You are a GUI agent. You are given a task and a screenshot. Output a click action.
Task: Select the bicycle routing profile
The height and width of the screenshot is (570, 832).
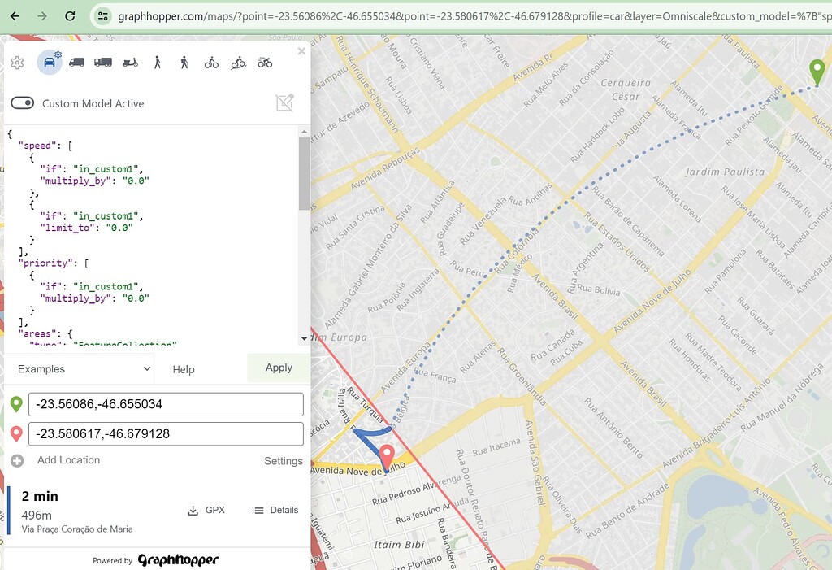coord(211,62)
